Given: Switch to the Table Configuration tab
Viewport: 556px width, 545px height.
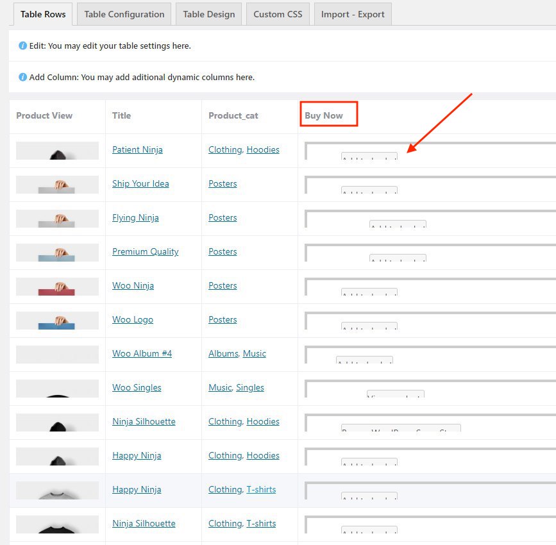Looking at the screenshot, I should pyautogui.click(x=124, y=14).
